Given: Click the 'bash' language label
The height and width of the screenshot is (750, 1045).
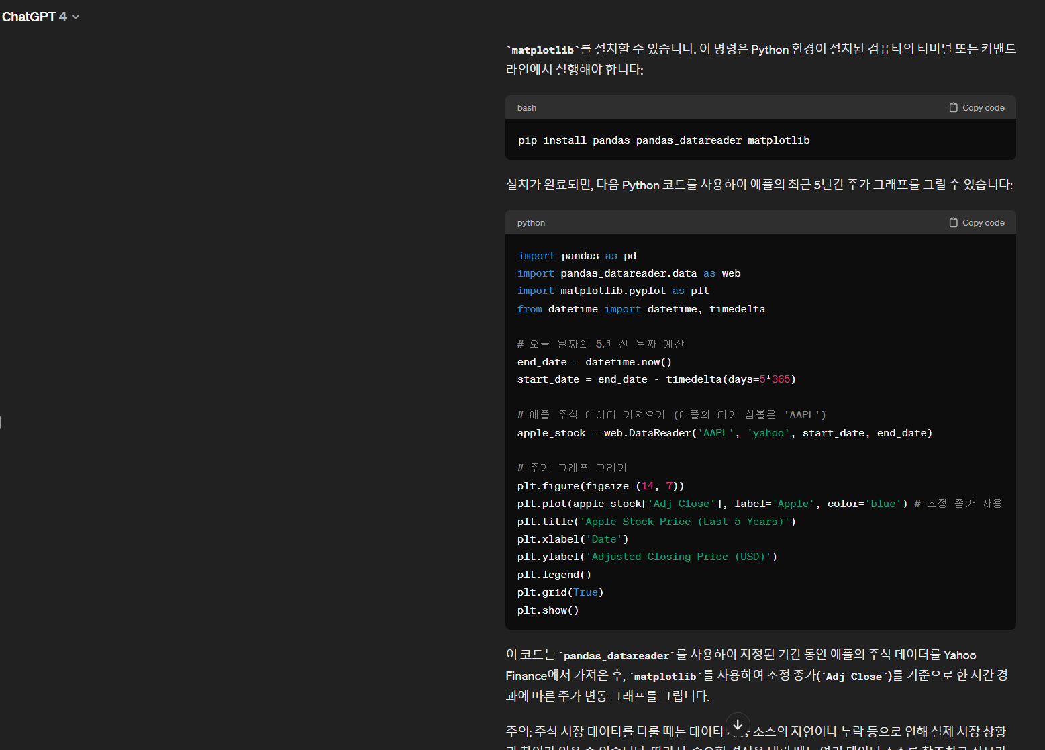Looking at the screenshot, I should pyautogui.click(x=527, y=107).
